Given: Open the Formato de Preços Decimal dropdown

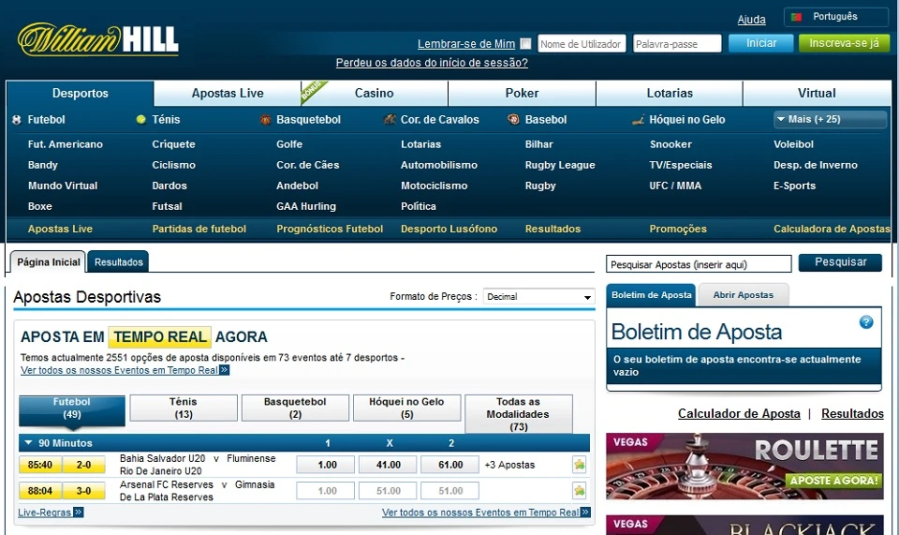Looking at the screenshot, I should [538, 297].
